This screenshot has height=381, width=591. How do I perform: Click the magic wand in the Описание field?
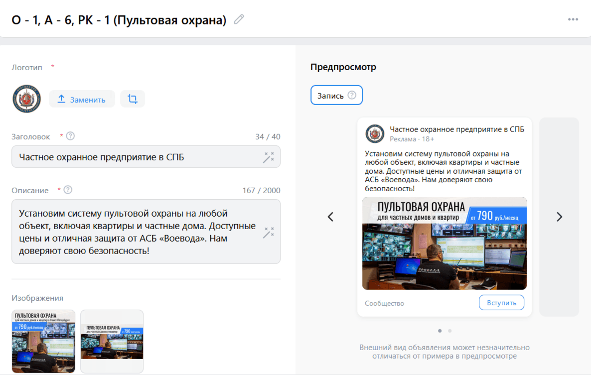click(x=269, y=232)
